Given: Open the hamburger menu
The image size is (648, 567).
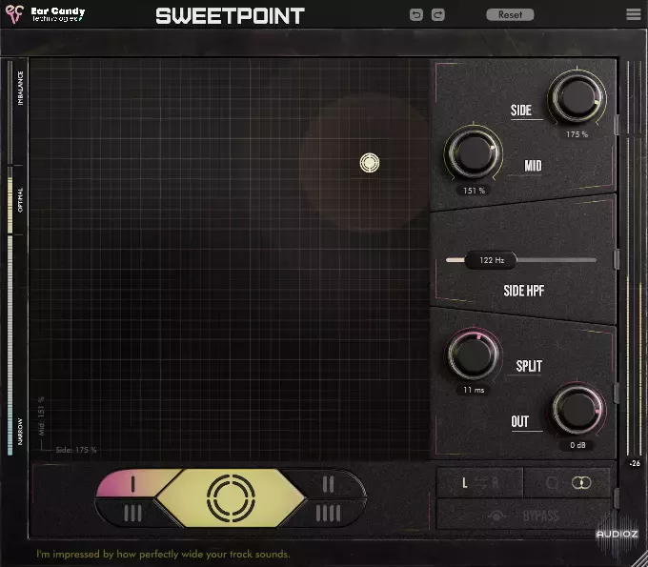Looking at the screenshot, I should [633, 14].
